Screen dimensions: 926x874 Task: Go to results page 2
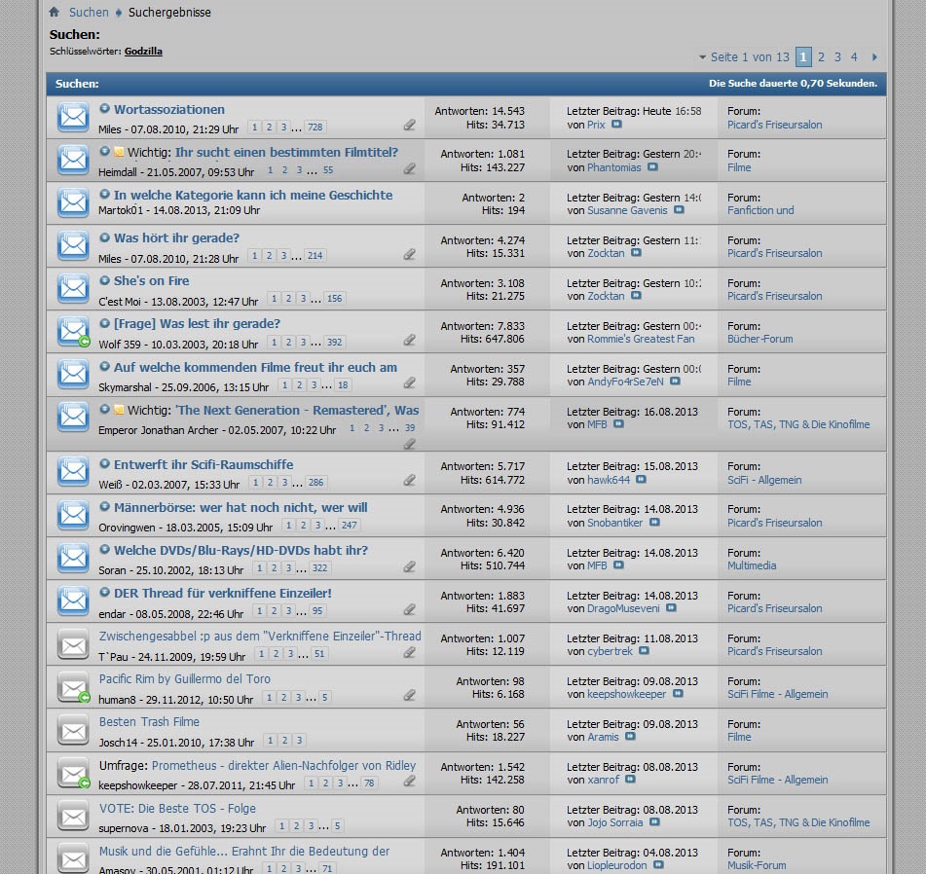click(821, 57)
